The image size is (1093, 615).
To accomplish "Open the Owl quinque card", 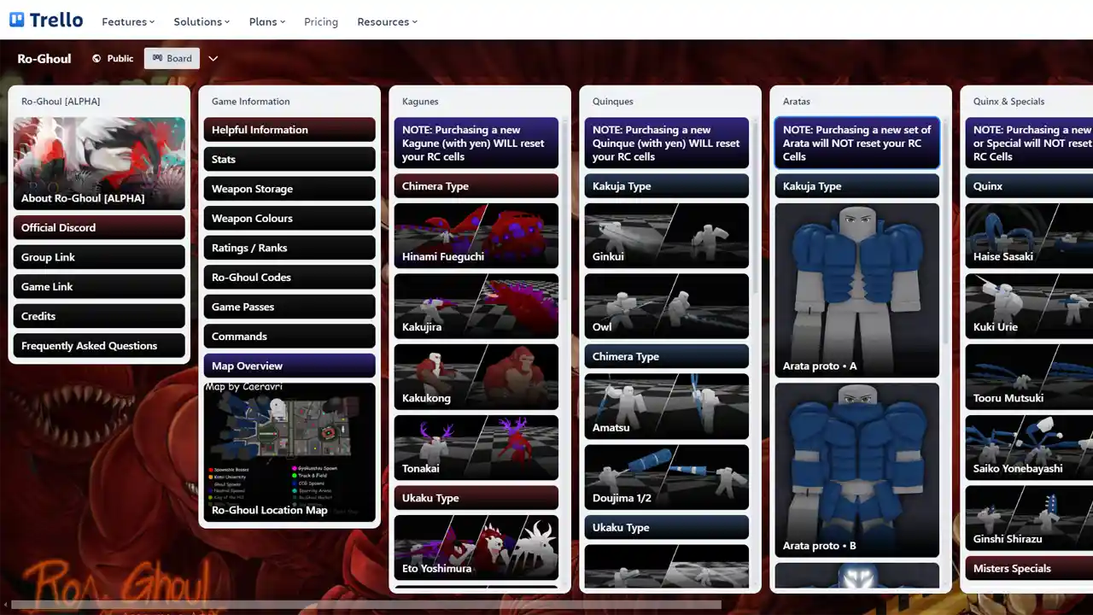I will click(x=667, y=306).
